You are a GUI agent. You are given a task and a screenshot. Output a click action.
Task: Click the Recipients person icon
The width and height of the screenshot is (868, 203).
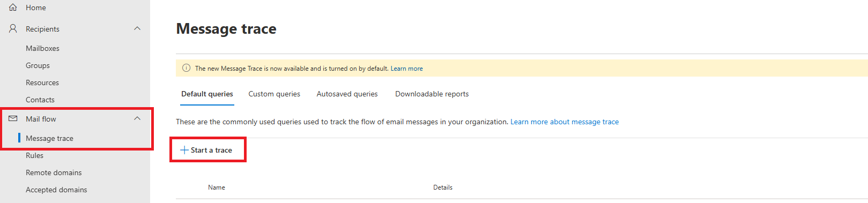(x=13, y=28)
